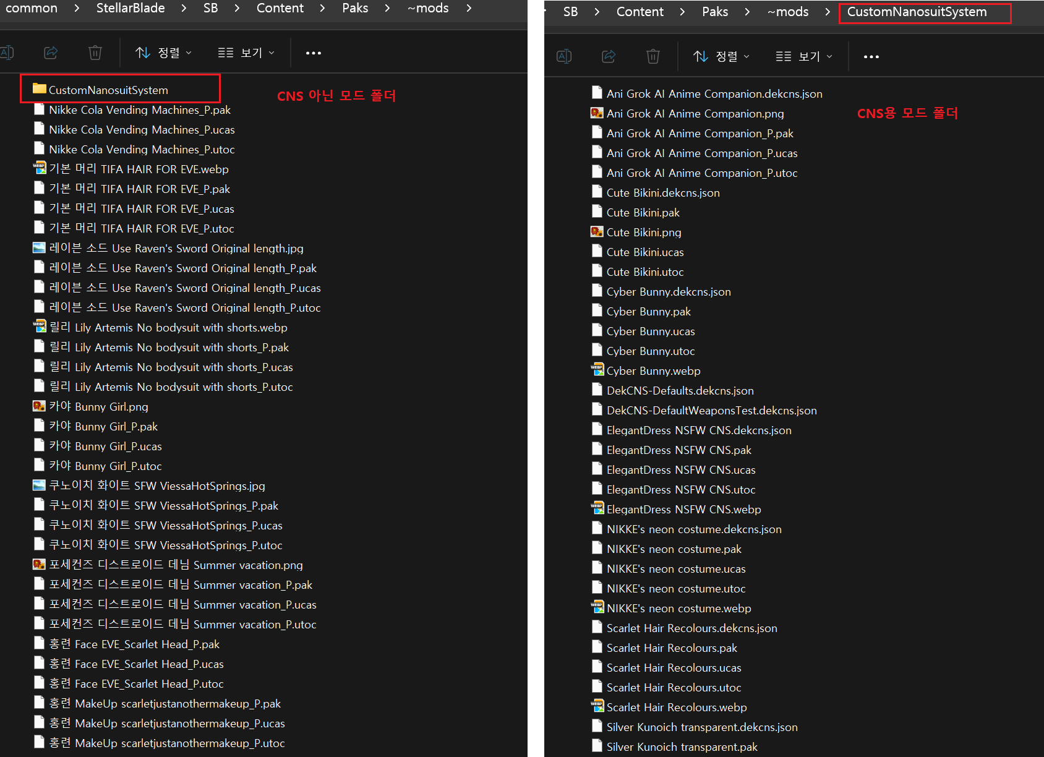Go to ~mods in right breadcrumb

tap(788, 12)
